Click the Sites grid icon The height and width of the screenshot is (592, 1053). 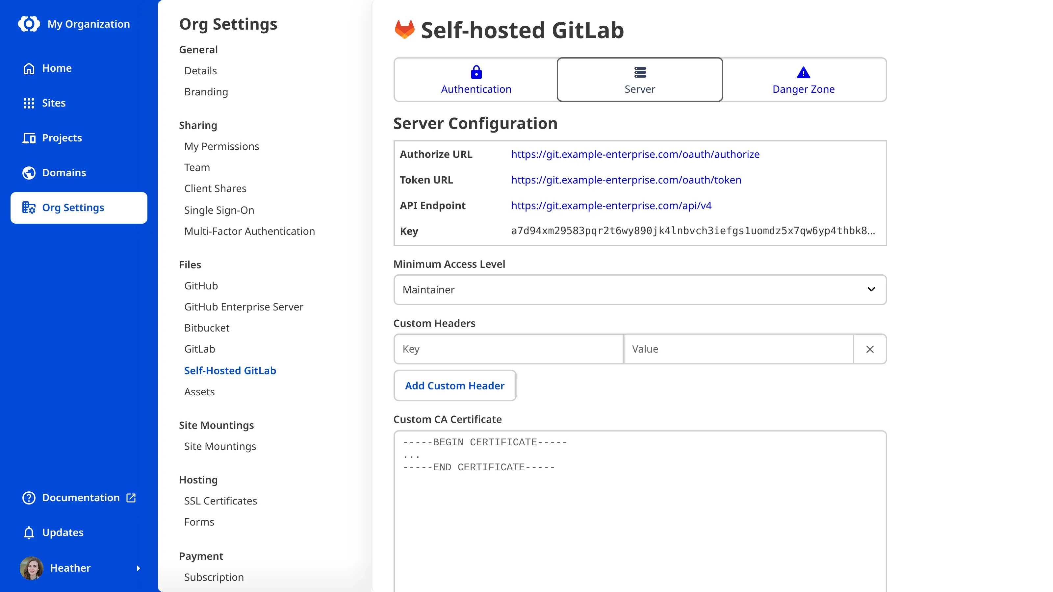click(x=29, y=103)
